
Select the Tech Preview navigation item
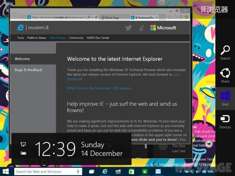(x=58, y=38)
